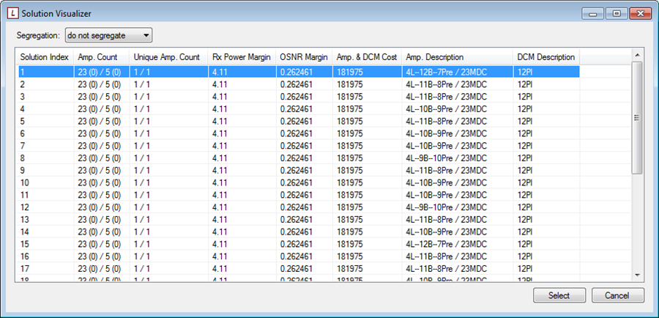Select solution row with index 11
Image resolution: width=659 pixels, height=318 pixels.
298,195
